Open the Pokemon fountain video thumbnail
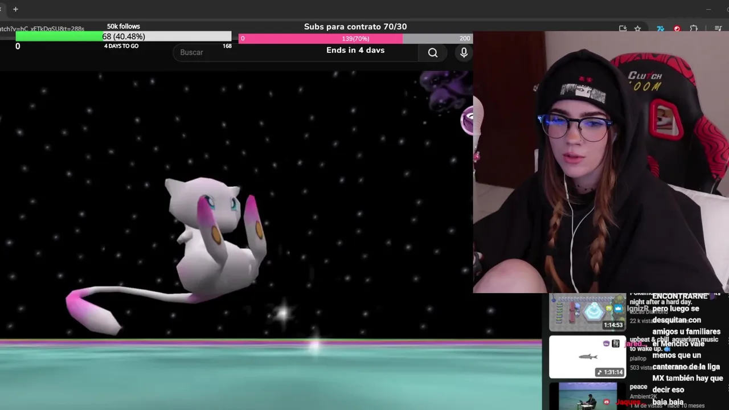This screenshot has width=729, height=410. coord(587,312)
